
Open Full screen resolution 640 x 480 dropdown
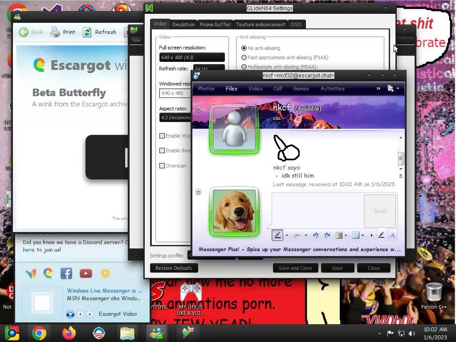pos(192,57)
